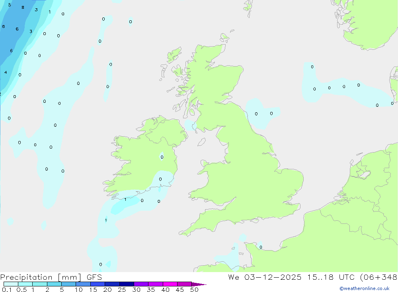
Task: Click the "15..18 UTC" time text
Action: pyautogui.click(x=331, y=277)
